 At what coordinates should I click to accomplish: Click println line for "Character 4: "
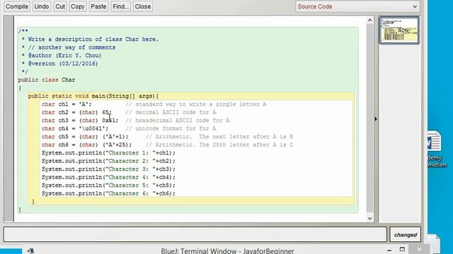pos(108,177)
